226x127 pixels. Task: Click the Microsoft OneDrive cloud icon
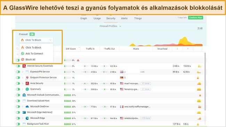pyautogui.click(x=27, y=107)
